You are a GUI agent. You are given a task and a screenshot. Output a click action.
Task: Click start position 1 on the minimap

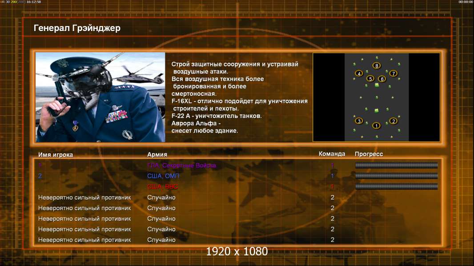point(376,125)
